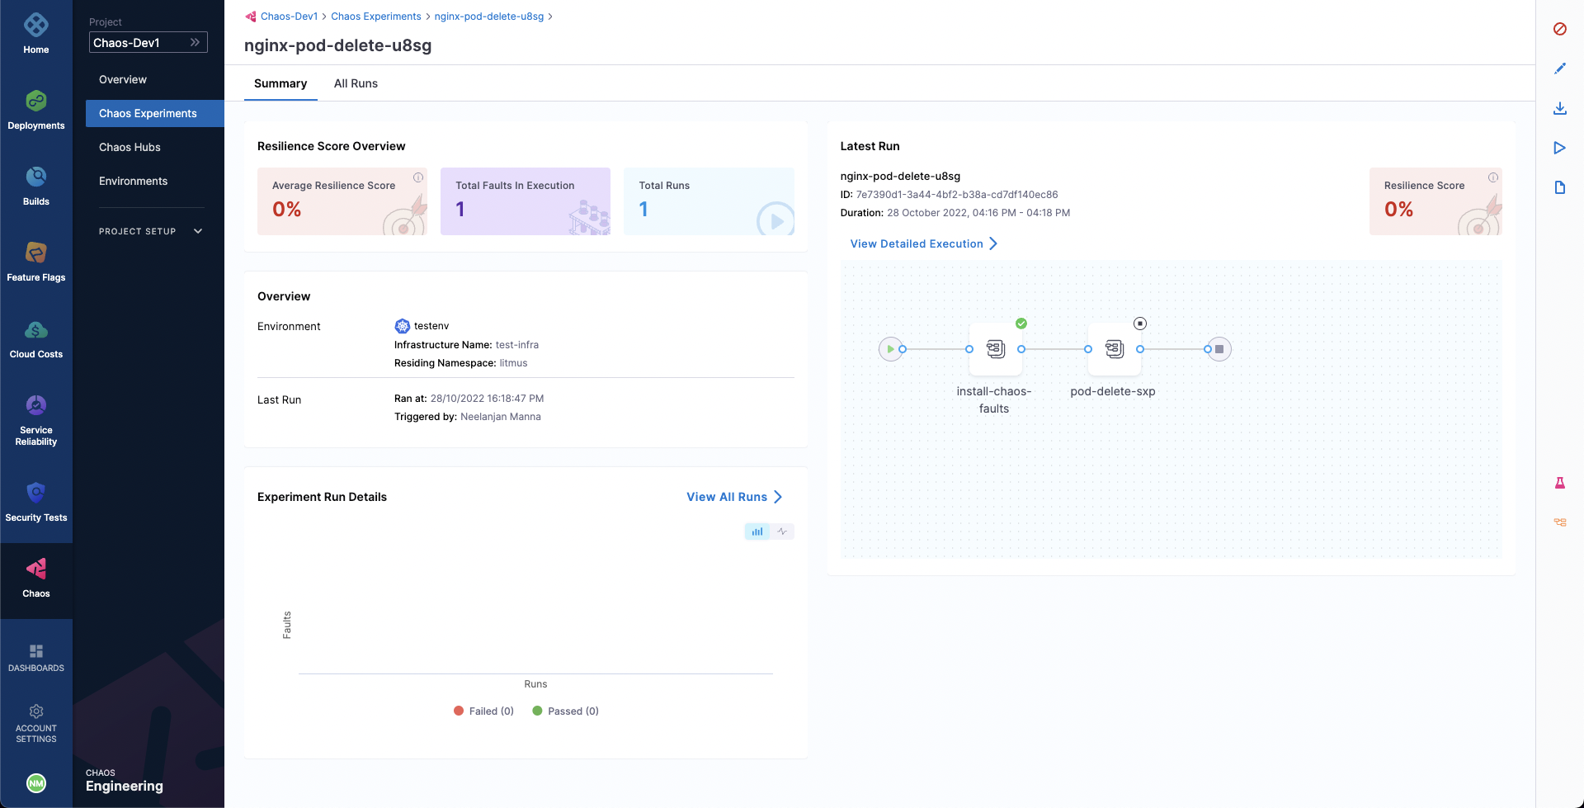Open the Chaos-Dev1 project selector
The height and width of the screenshot is (808, 1584).
click(x=148, y=42)
